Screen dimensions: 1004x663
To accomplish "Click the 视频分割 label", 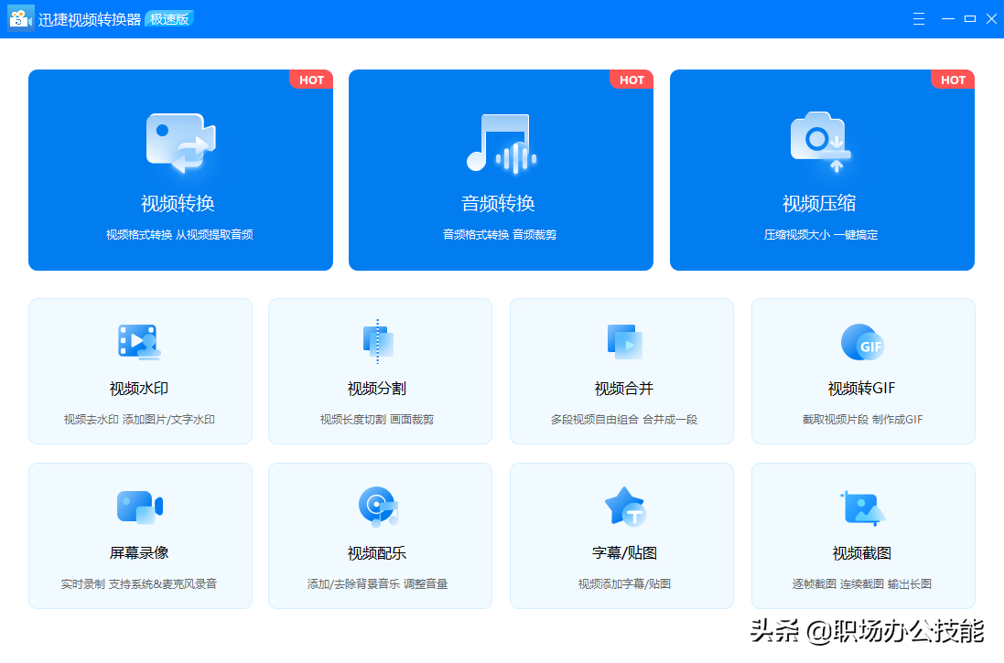I will click(377, 389).
